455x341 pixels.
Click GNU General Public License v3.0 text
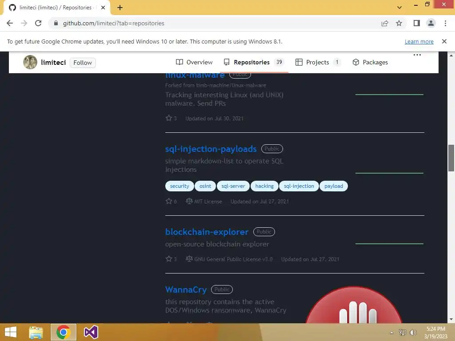coord(233,259)
